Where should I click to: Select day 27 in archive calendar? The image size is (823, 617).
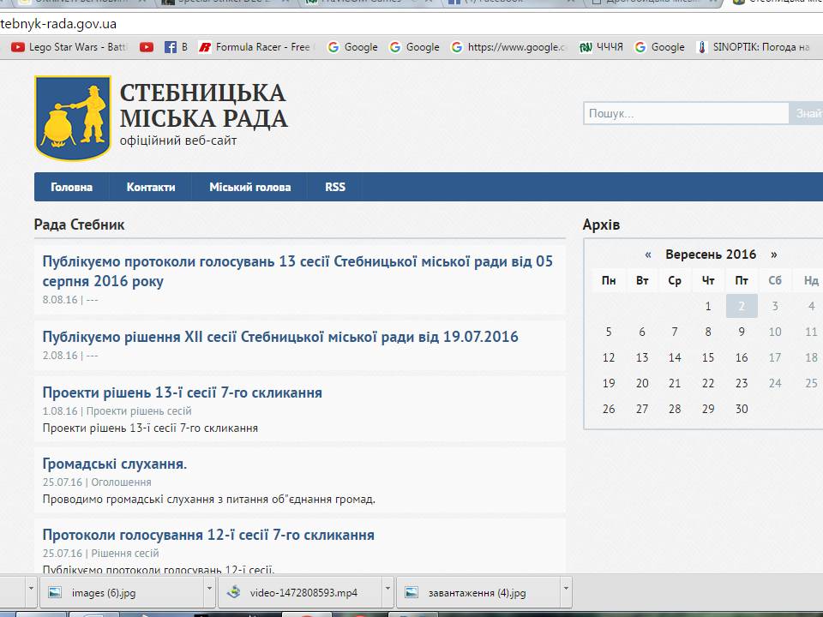click(642, 409)
